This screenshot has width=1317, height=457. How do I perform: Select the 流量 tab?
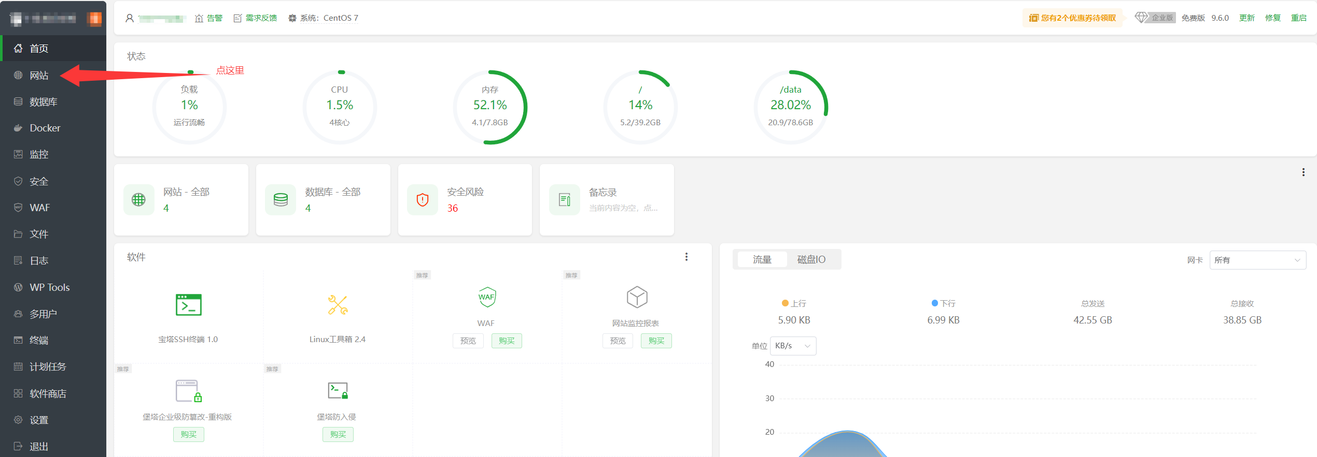coord(762,259)
